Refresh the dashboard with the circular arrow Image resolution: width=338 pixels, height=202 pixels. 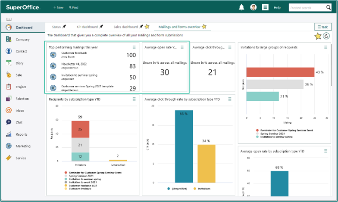click(326, 36)
